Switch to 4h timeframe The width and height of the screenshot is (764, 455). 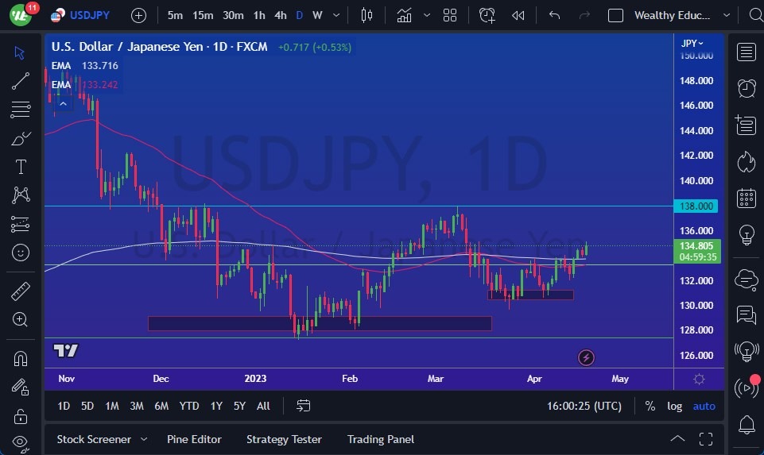(280, 16)
